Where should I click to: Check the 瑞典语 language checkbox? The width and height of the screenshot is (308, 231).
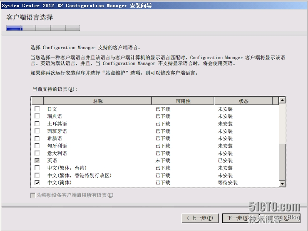tap(37, 116)
